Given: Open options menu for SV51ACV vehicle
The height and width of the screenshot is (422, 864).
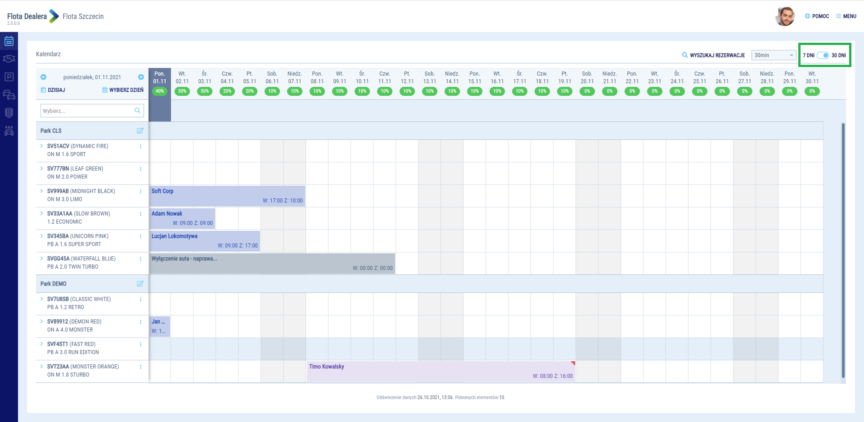Looking at the screenshot, I should tap(140, 147).
